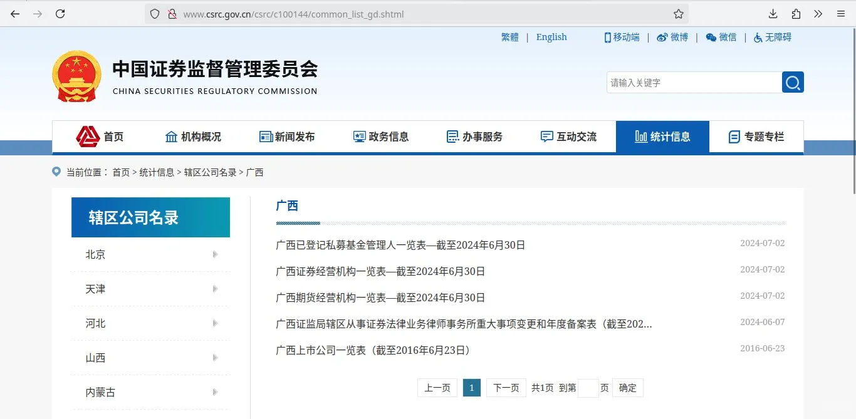Click the page number input field
856x419 pixels.
[588, 388]
